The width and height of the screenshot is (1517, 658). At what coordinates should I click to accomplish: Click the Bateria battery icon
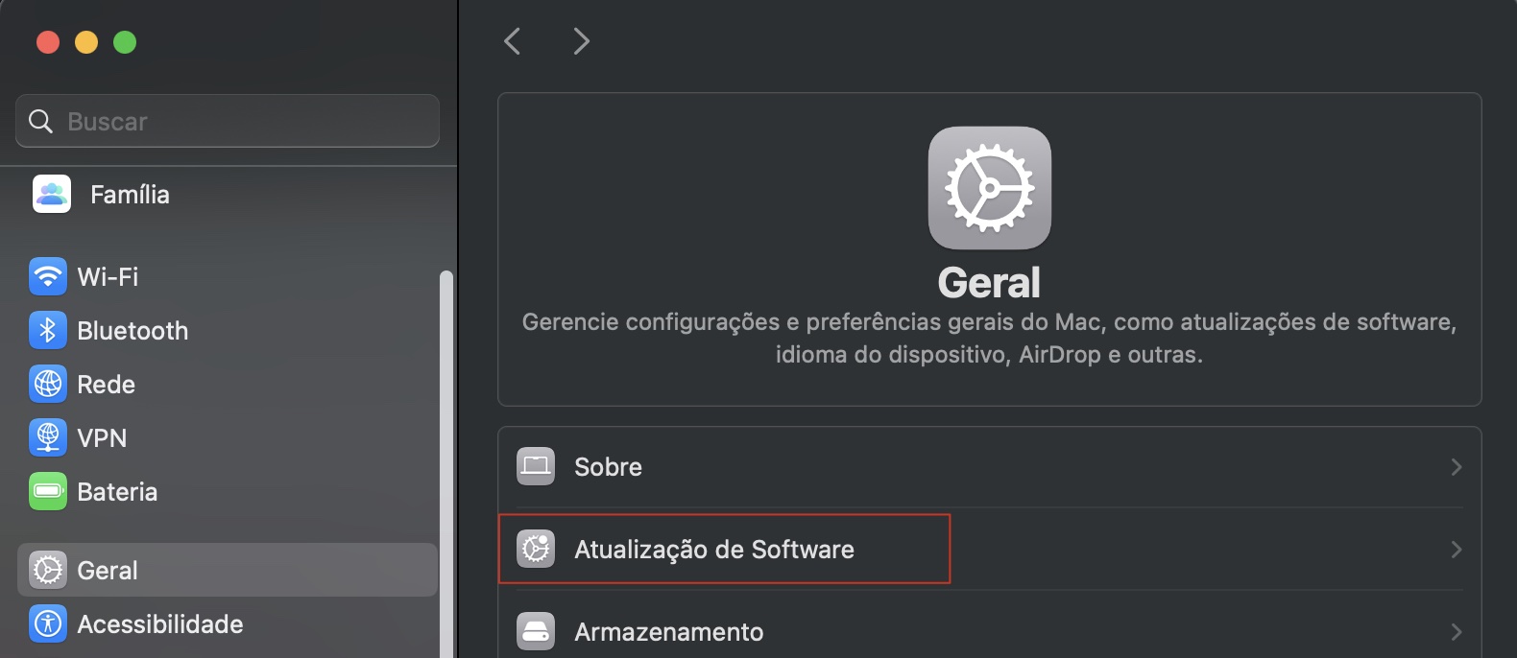click(47, 491)
